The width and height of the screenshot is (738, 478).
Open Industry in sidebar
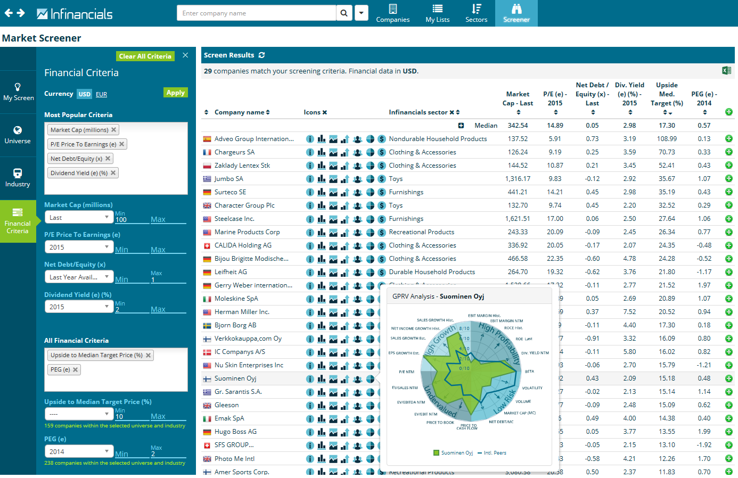tap(18, 178)
